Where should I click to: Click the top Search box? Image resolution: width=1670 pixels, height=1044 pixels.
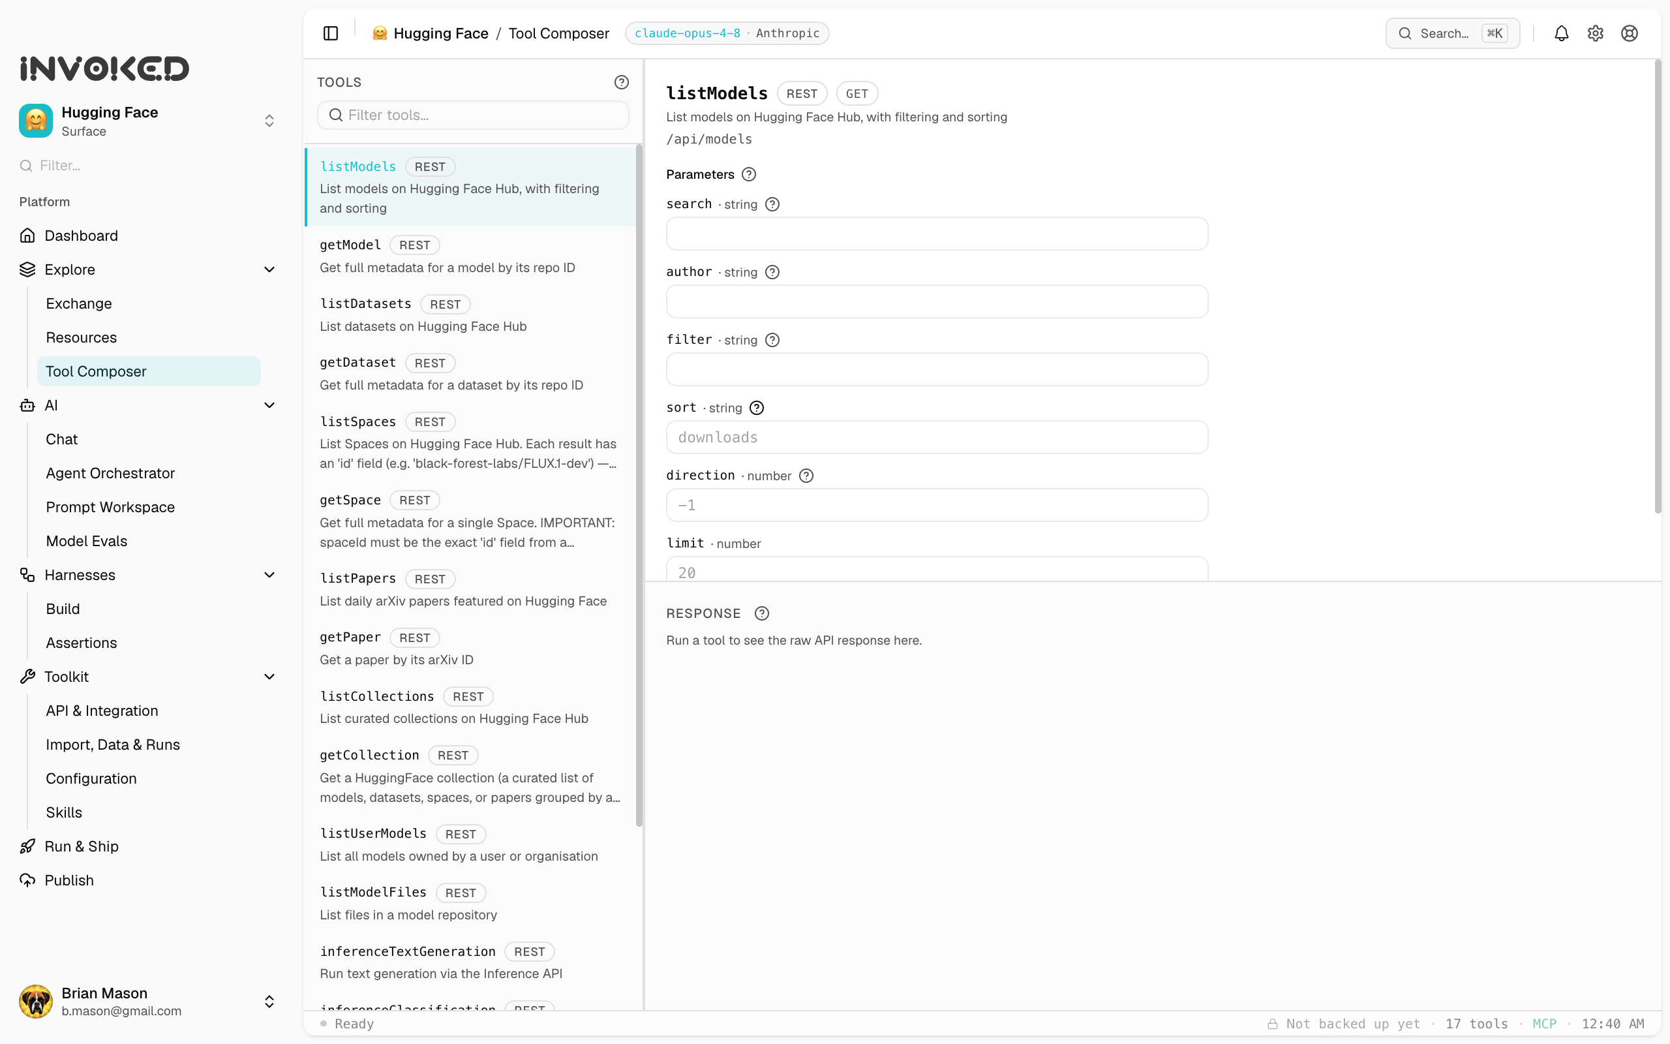(1452, 33)
